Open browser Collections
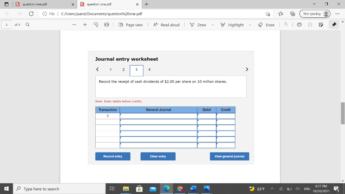 tap(292, 13)
